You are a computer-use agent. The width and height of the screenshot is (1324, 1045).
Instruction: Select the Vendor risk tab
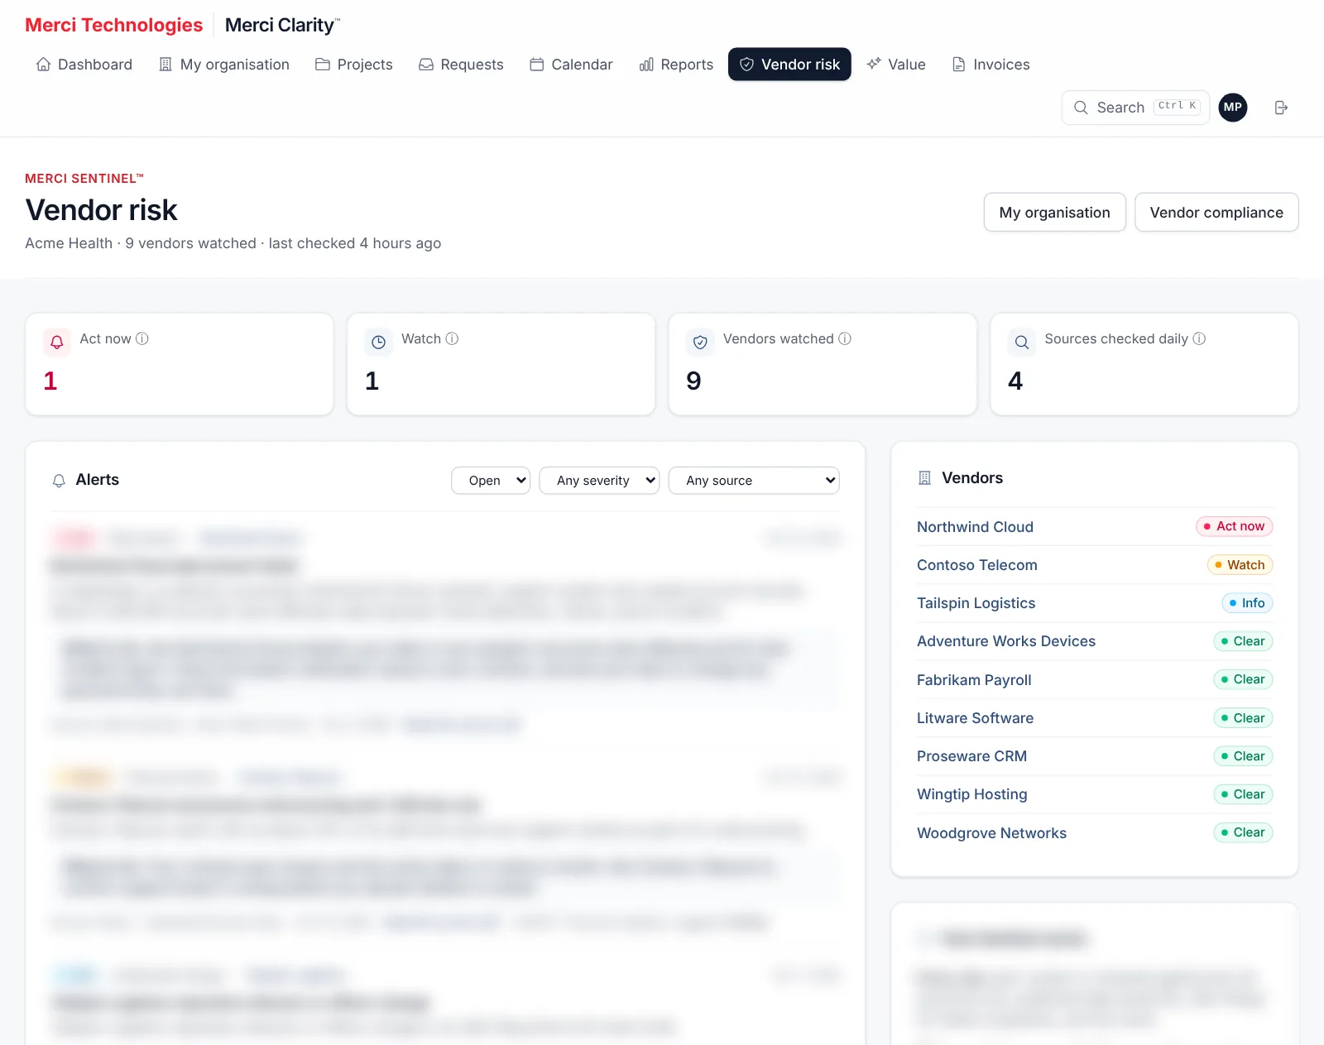pyautogui.click(x=789, y=65)
